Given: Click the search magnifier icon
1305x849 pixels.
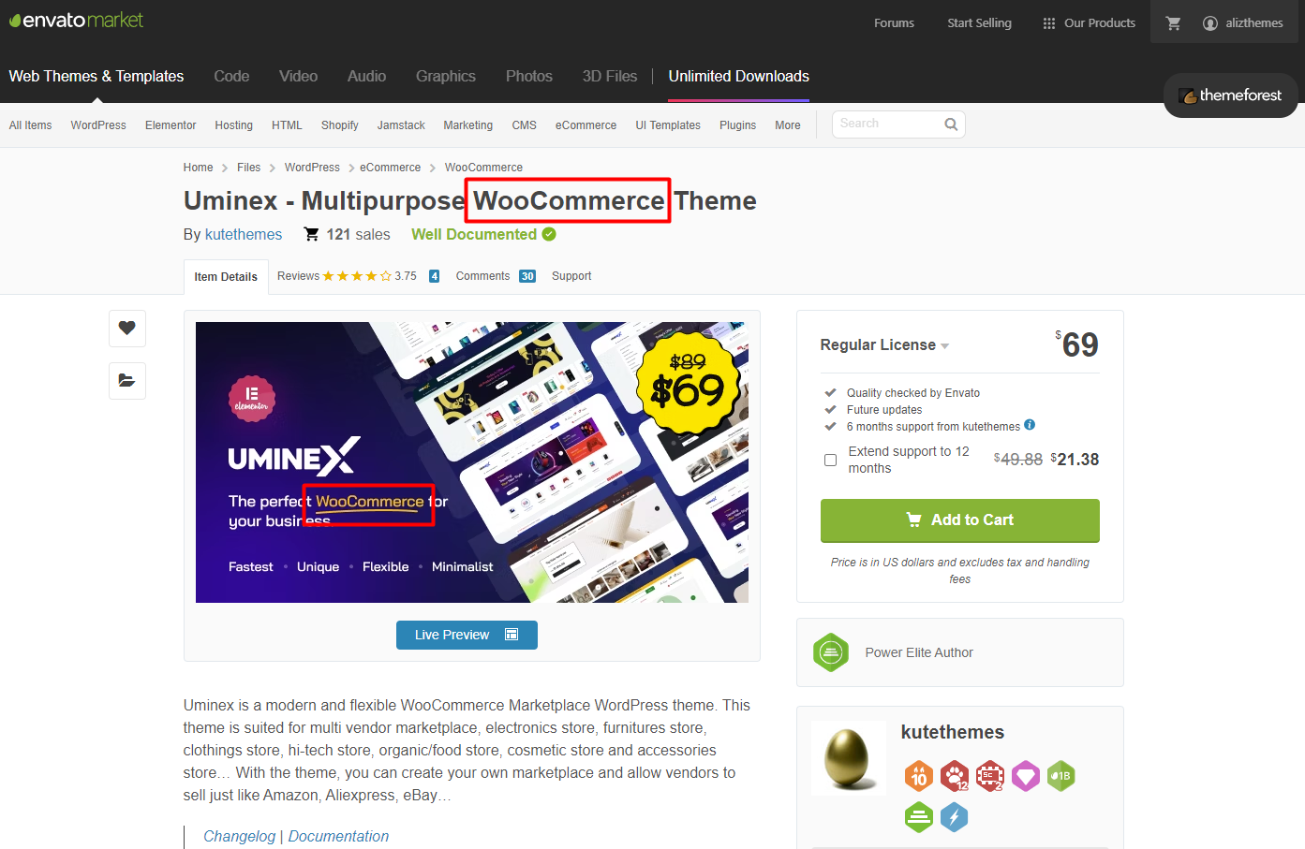Looking at the screenshot, I should click(x=951, y=124).
